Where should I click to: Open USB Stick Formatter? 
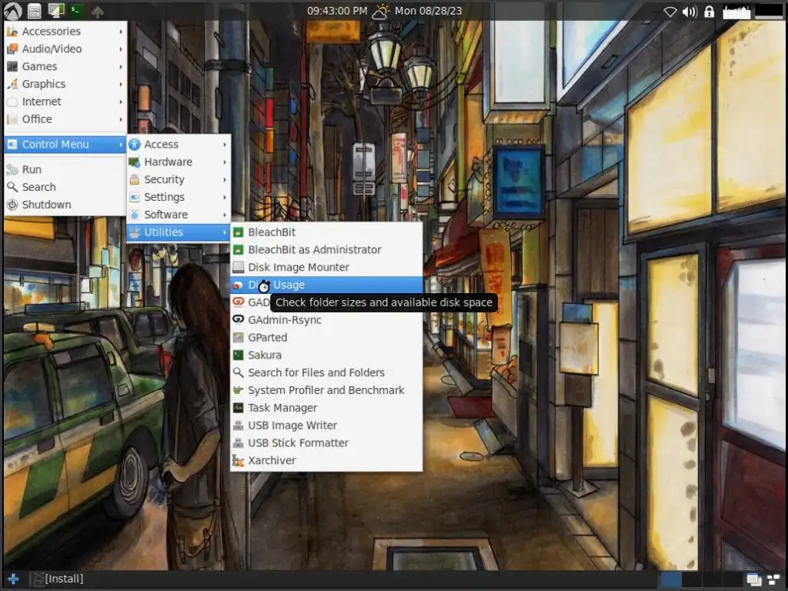[326, 443]
